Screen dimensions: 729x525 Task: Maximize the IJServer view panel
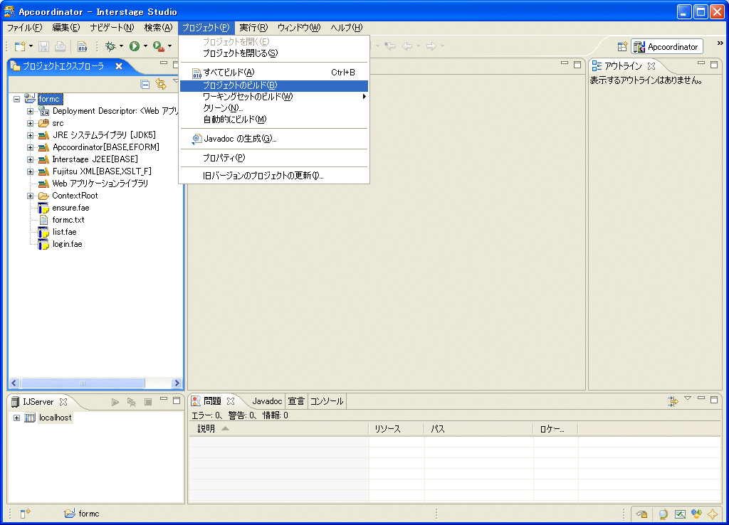(176, 401)
